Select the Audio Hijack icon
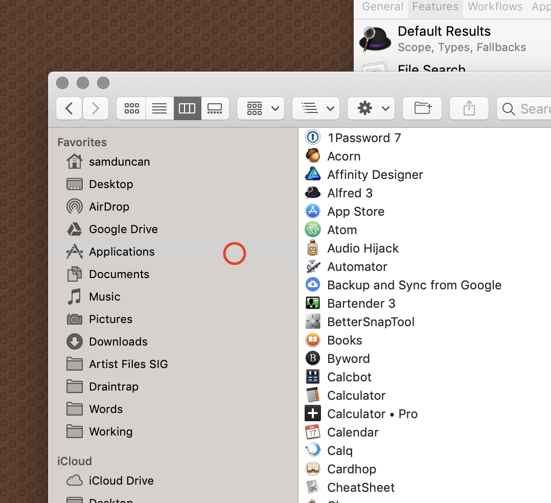 click(x=313, y=248)
